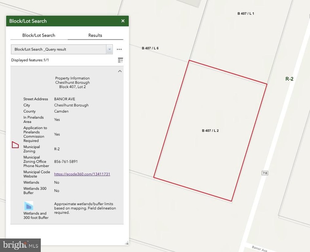
Task: Open the ecode360 municipal code link
Action: click(82, 174)
